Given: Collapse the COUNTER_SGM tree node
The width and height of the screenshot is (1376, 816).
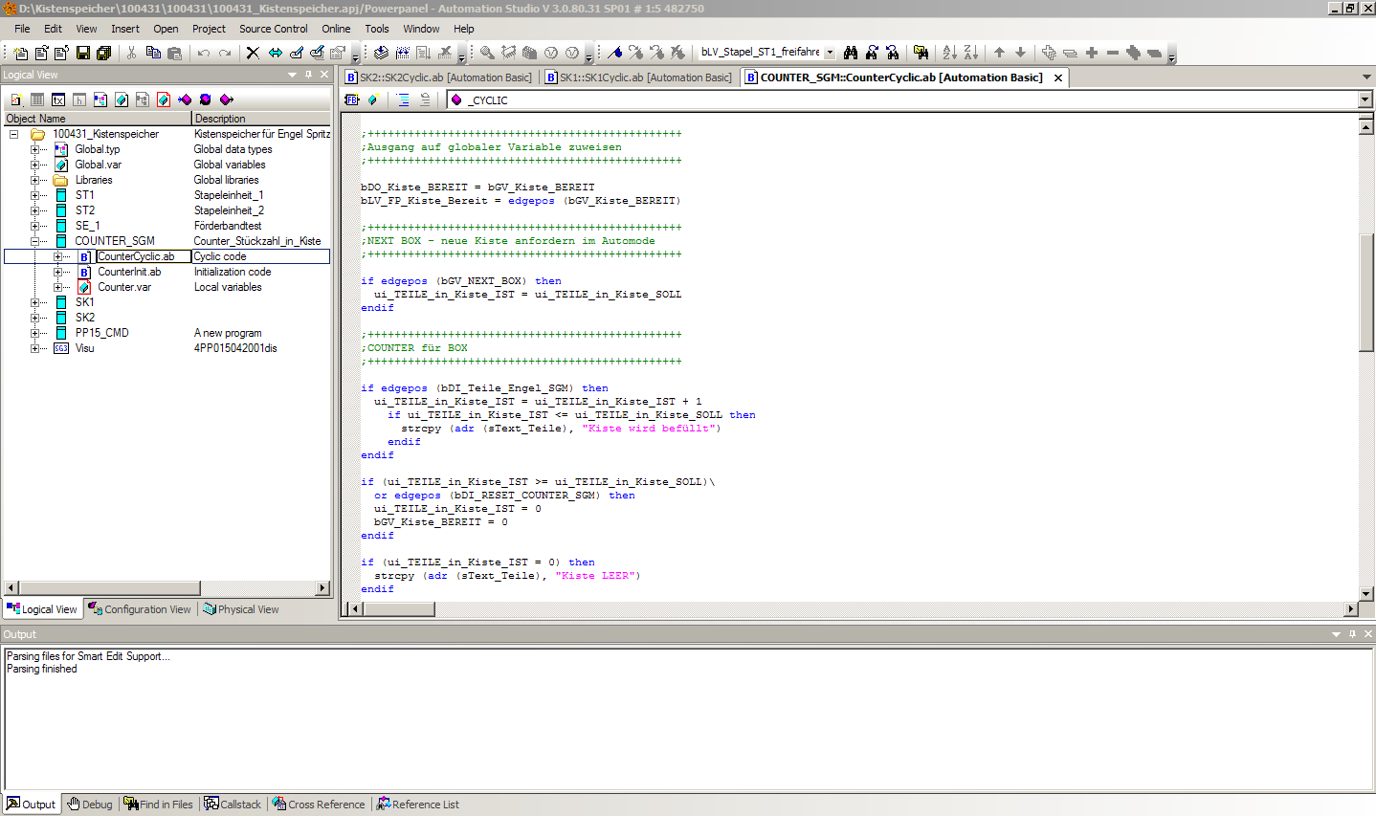Looking at the screenshot, I should point(35,241).
